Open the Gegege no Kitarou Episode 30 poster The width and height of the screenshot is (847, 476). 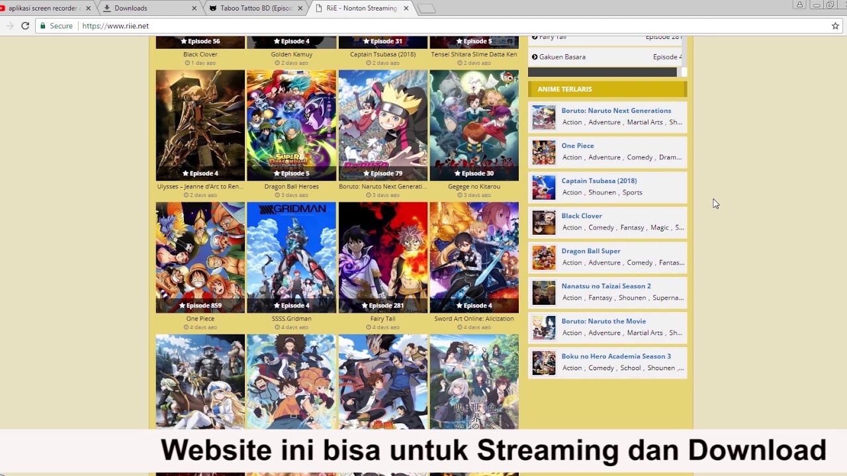pyautogui.click(x=474, y=126)
